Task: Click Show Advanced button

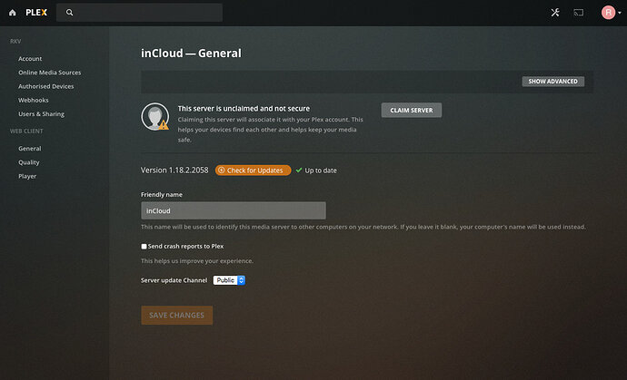Action: click(553, 82)
